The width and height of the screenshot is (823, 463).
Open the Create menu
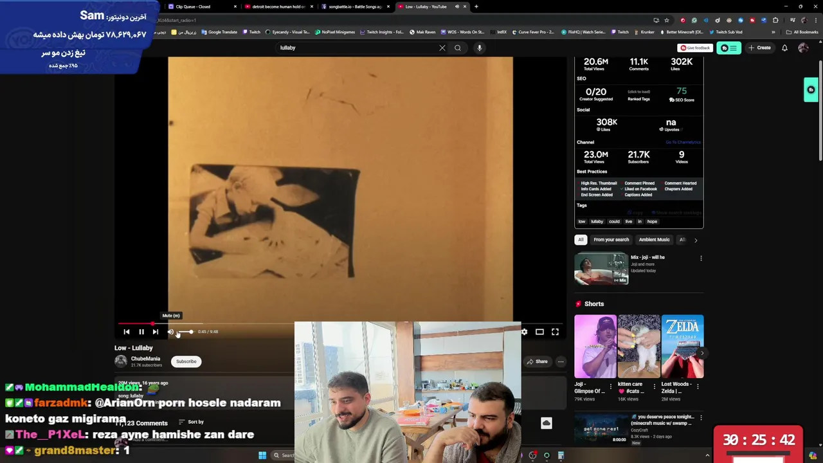(759, 48)
